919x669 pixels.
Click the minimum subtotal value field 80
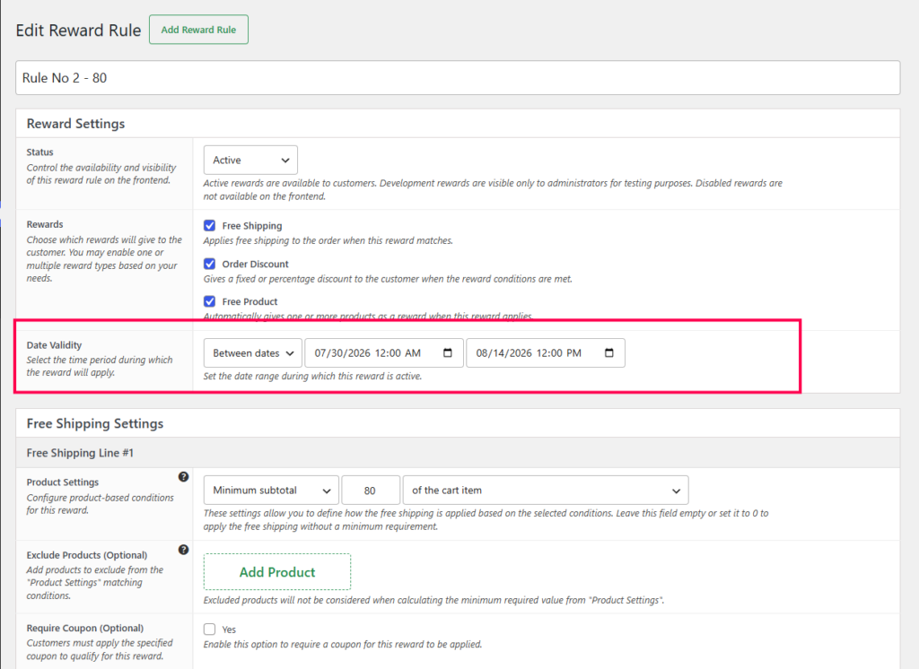pos(371,491)
